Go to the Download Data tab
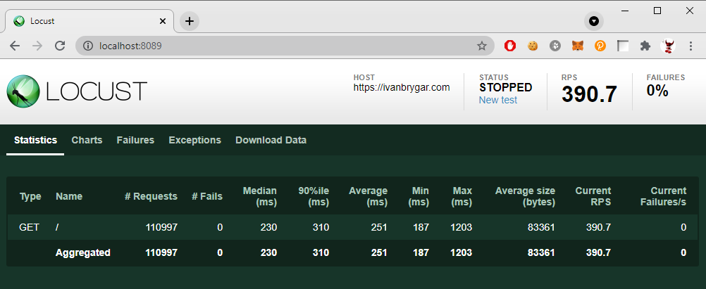The height and width of the screenshot is (289, 706). coord(271,140)
